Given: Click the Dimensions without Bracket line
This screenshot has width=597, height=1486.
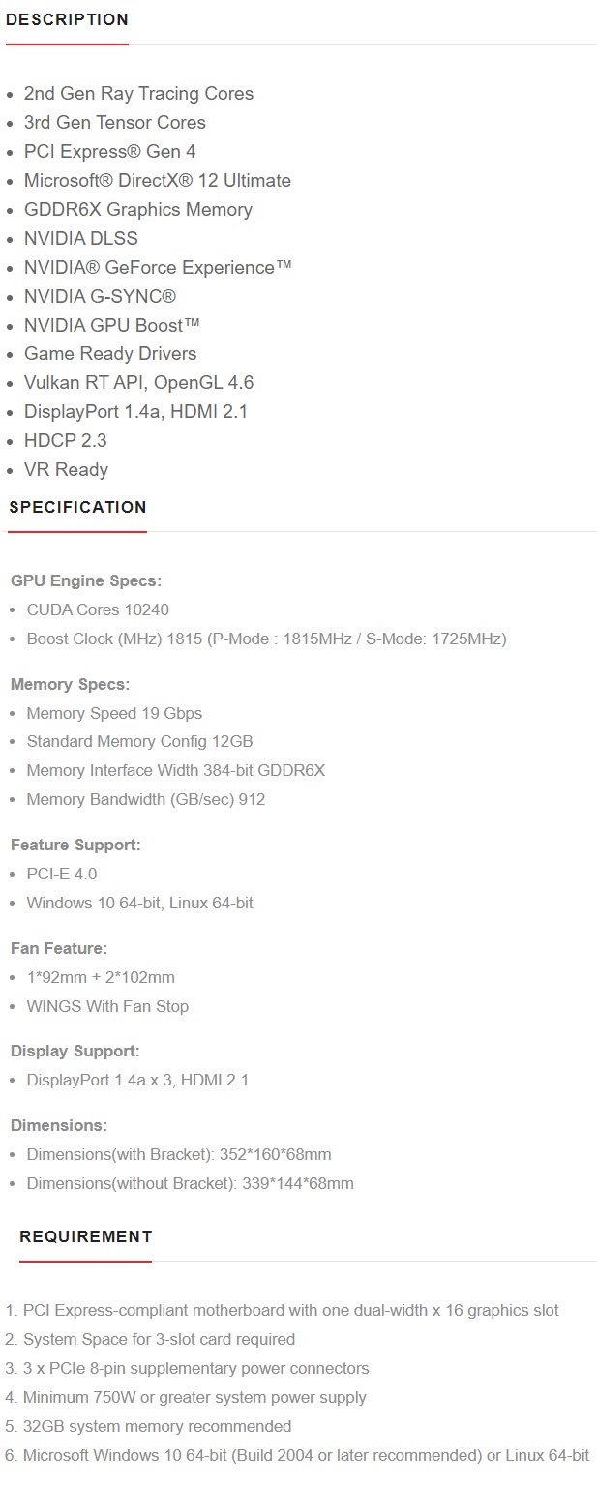Looking at the screenshot, I should (191, 1183).
